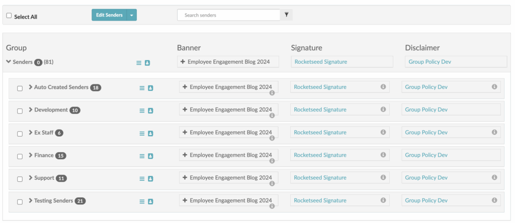Click the contact icon in Finance row
Screen dimensions: 515x223
click(x=150, y=156)
